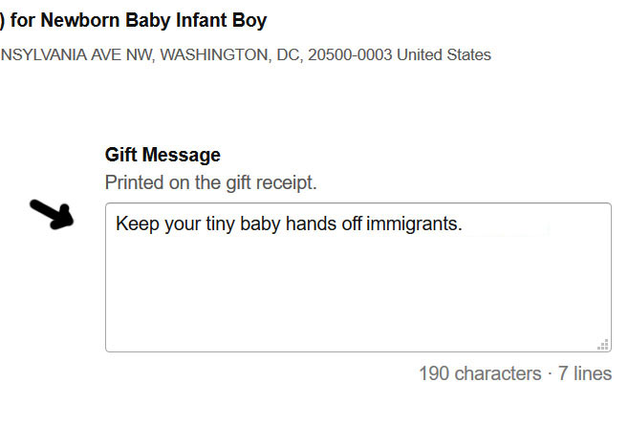
Task: Click the resize handle of the gift message box
Action: [602, 344]
